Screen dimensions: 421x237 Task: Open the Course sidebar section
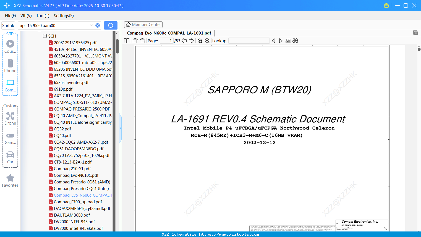click(x=10, y=46)
